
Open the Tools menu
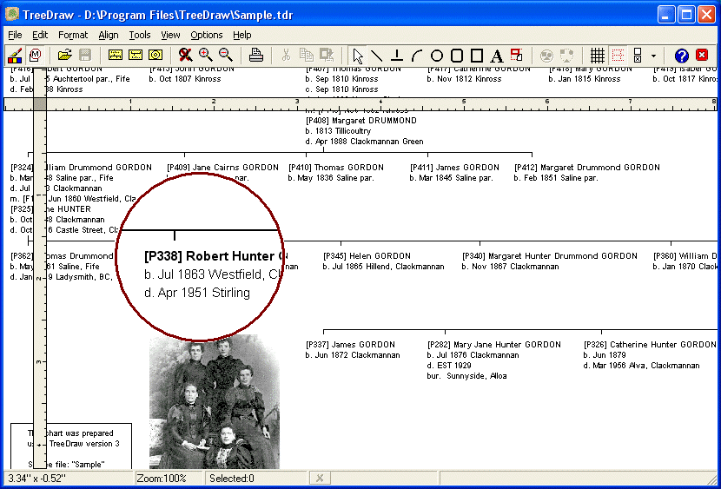coord(140,35)
